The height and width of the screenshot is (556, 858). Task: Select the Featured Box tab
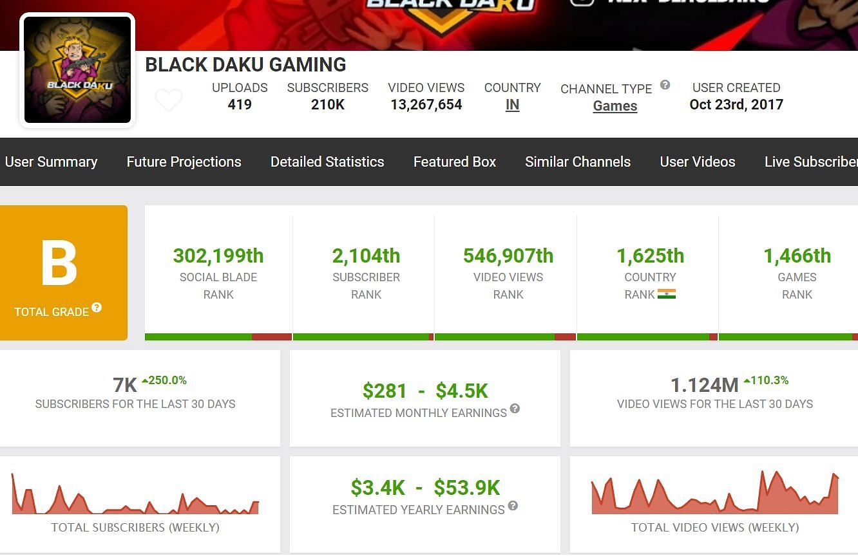click(455, 162)
